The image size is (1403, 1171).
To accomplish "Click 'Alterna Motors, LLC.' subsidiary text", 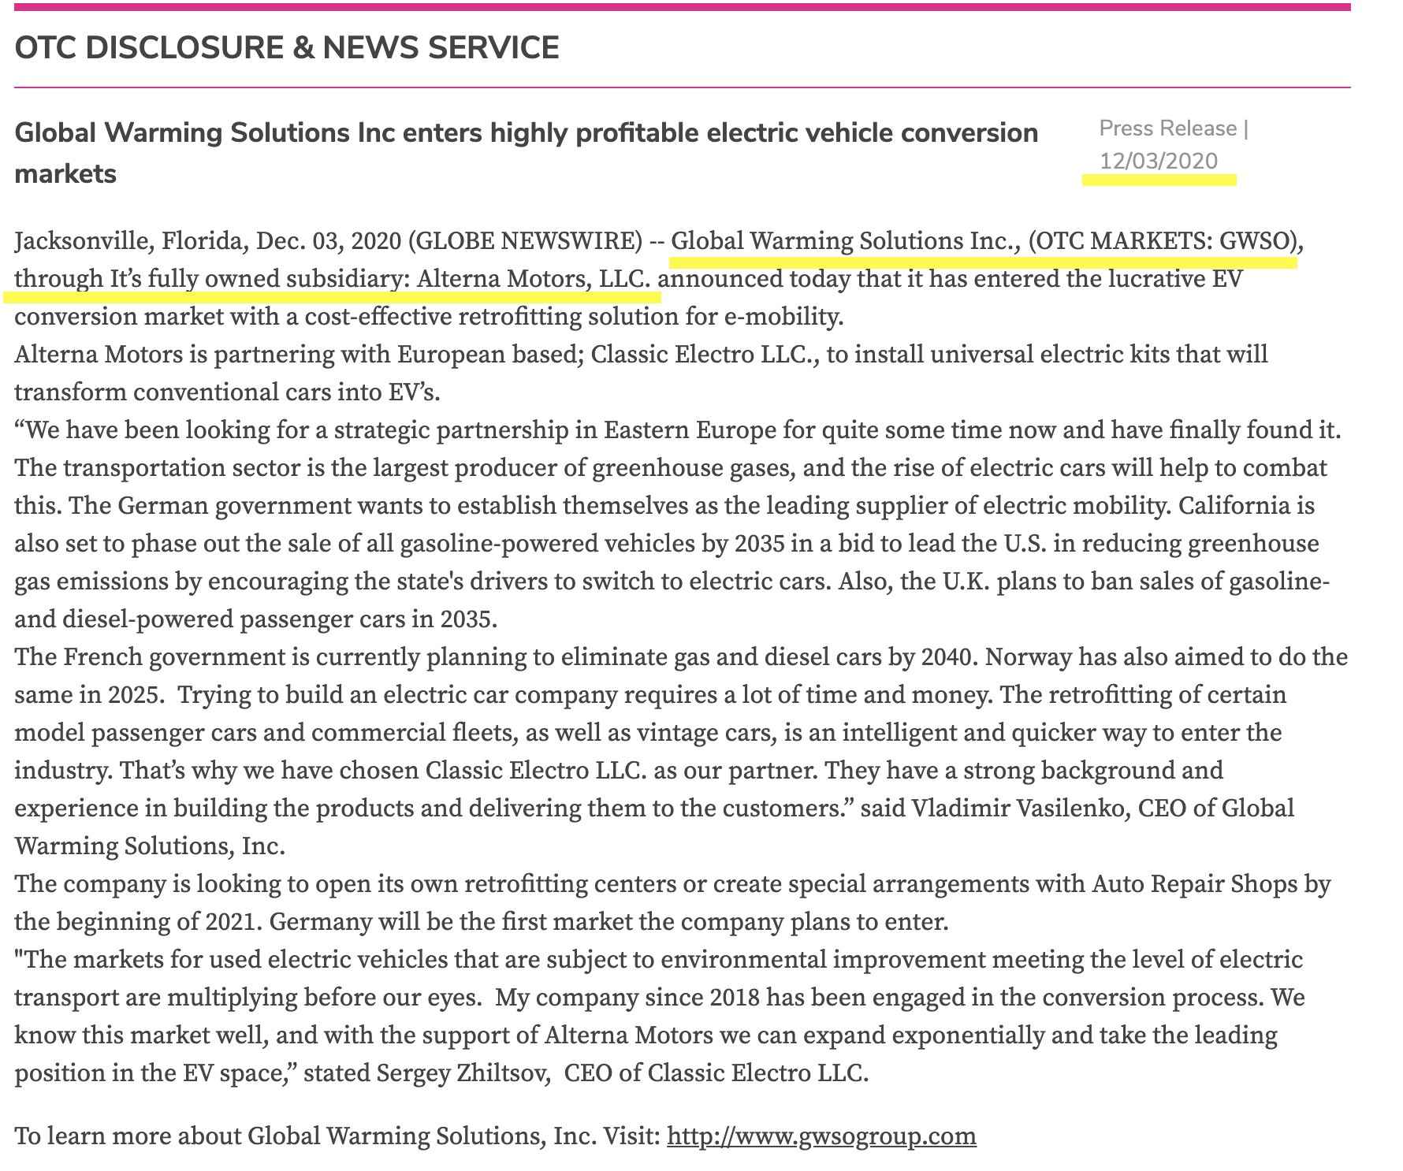I will pos(535,278).
